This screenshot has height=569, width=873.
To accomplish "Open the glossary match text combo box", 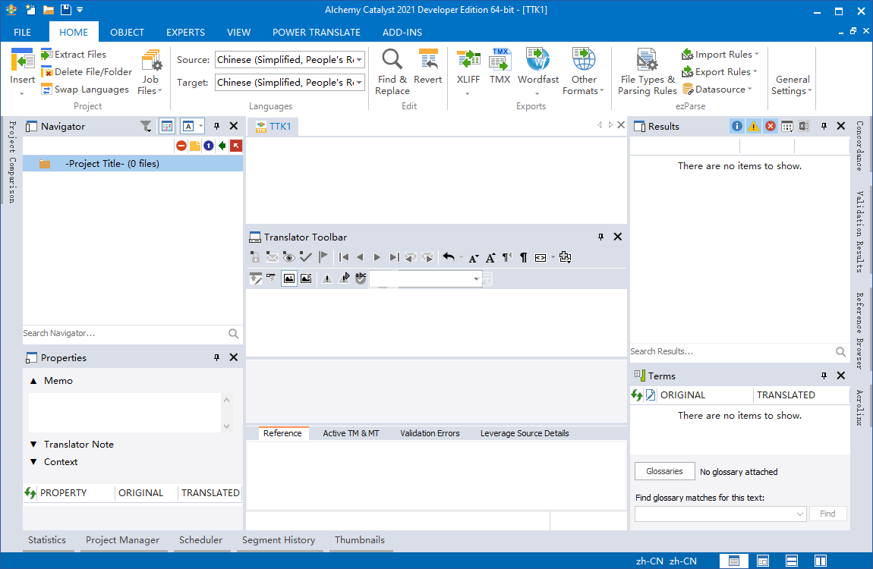I will click(x=720, y=514).
